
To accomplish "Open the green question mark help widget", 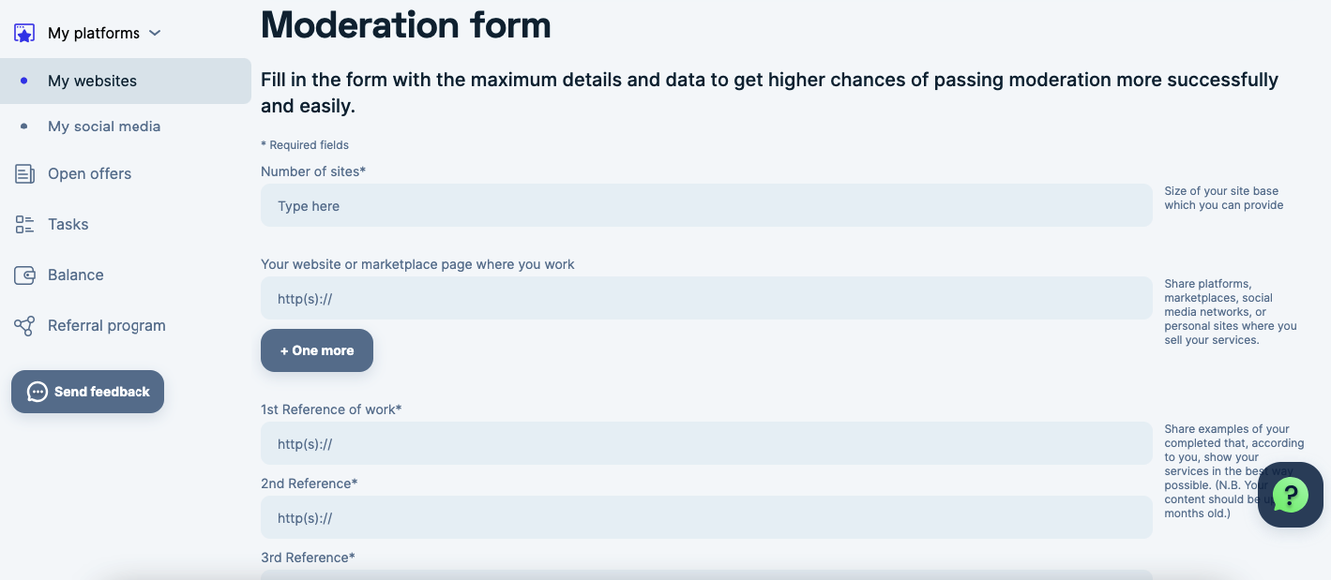I will pos(1291,495).
